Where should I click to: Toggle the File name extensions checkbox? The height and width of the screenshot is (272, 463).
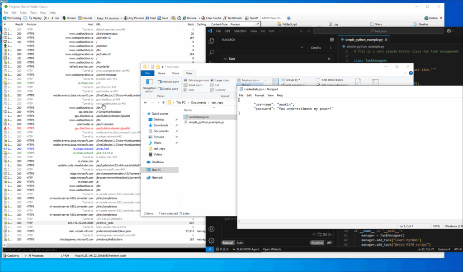319,85
